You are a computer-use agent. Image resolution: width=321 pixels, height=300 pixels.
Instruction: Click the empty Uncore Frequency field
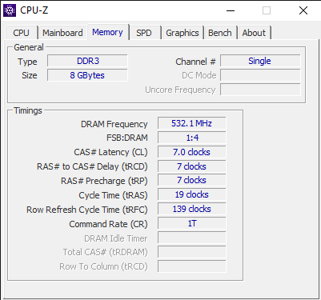tap(260, 90)
